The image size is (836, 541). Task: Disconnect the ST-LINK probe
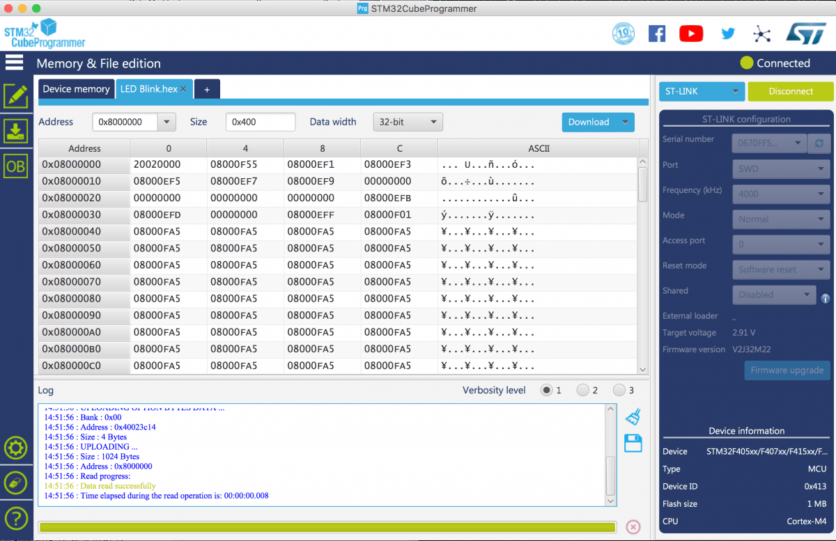[790, 91]
